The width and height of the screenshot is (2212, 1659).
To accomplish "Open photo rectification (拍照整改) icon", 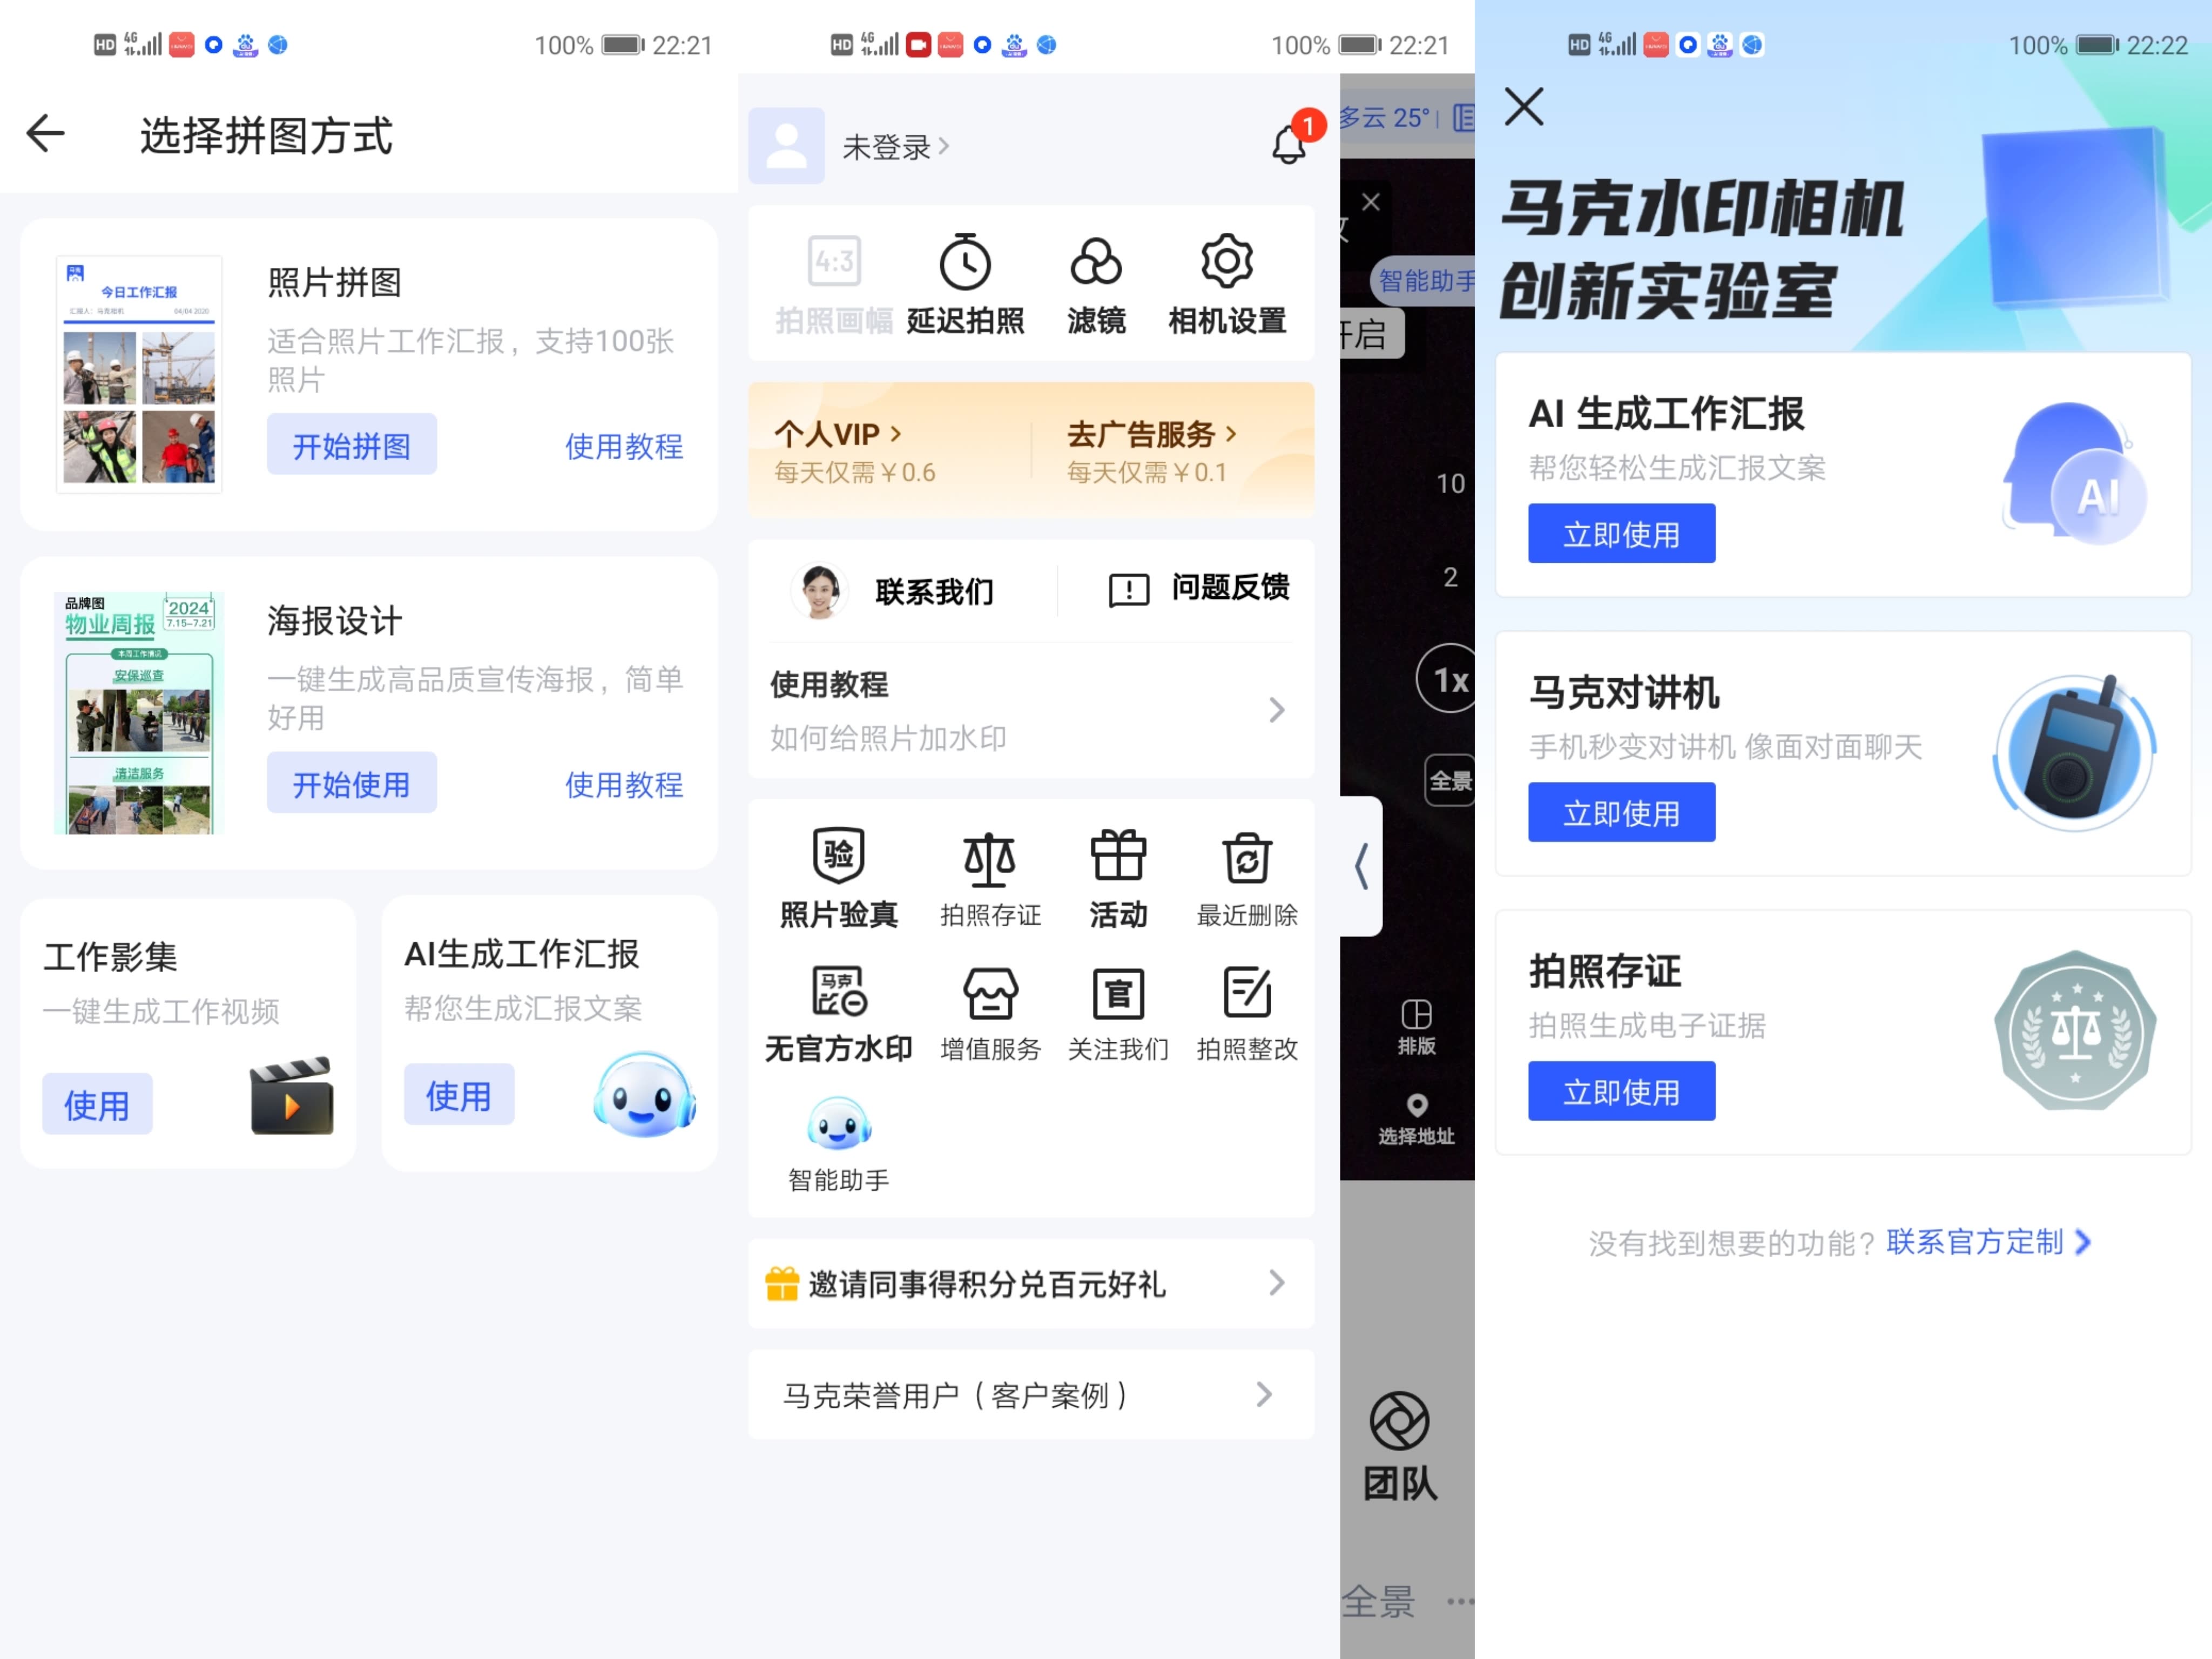I will click(1246, 993).
